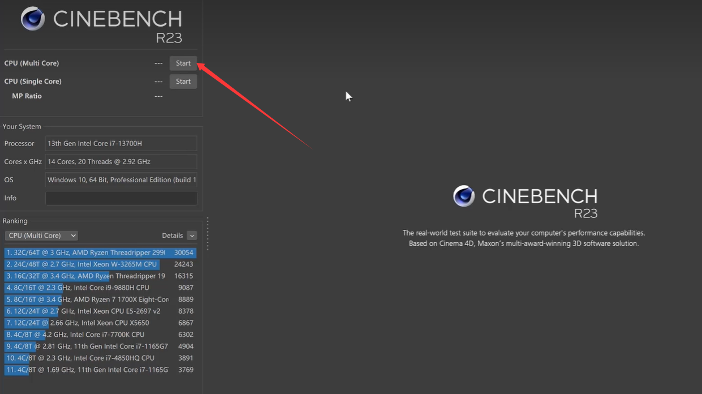
Task: Click the MP Ratio label
Action: tap(27, 96)
